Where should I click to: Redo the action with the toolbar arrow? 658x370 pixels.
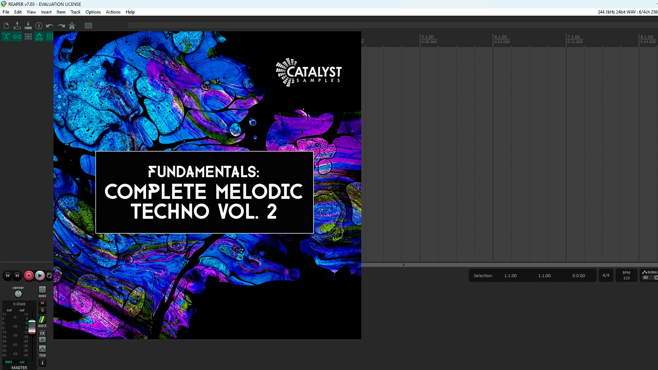61,26
